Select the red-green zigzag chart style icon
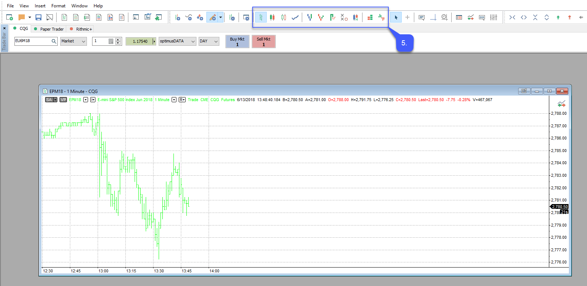The image size is (587, 286). pos(321,17)
